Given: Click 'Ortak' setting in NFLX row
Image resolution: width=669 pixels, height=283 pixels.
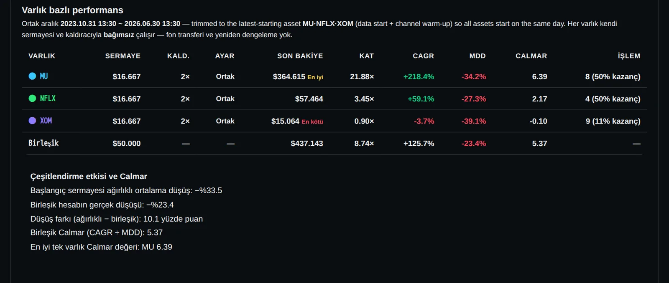Looking at the screenshot, I should tap(225, 99).
